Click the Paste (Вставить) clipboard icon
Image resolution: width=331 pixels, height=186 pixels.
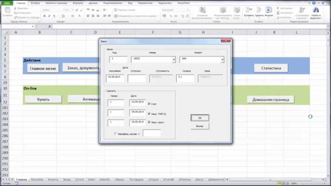tap(7, 10)
